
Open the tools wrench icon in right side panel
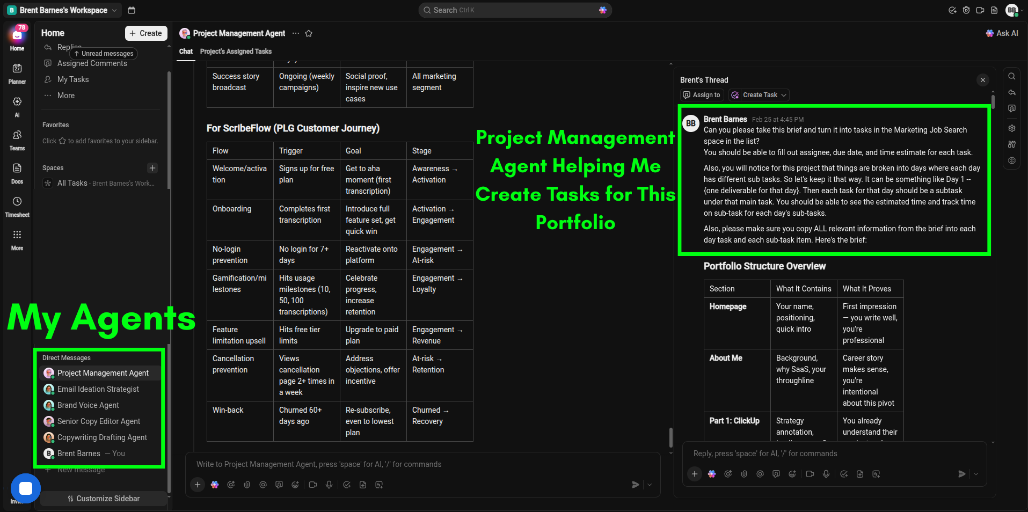(x=1012, y=144)
